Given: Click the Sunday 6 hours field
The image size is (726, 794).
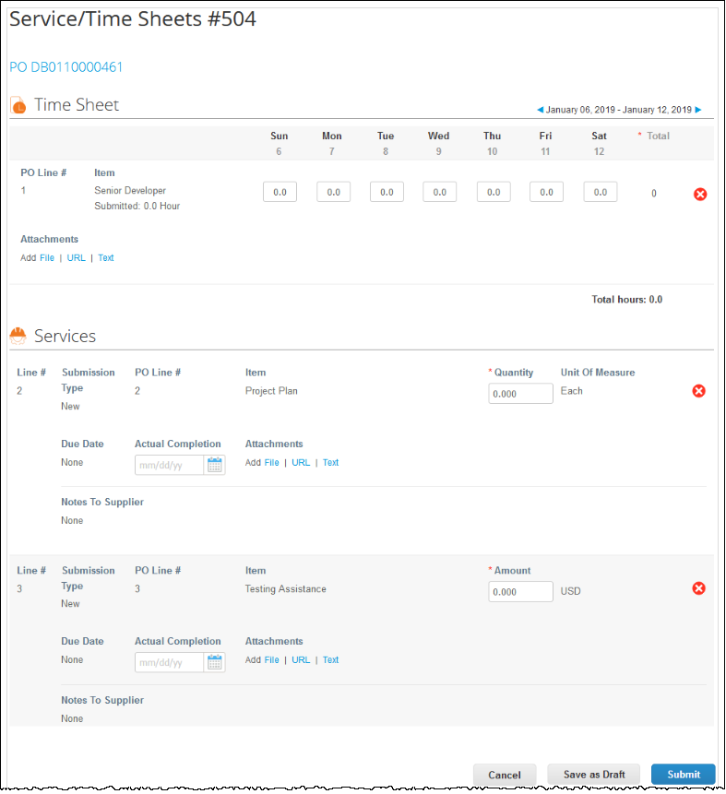Looking at the screenshot, I should tap(280, 192).
